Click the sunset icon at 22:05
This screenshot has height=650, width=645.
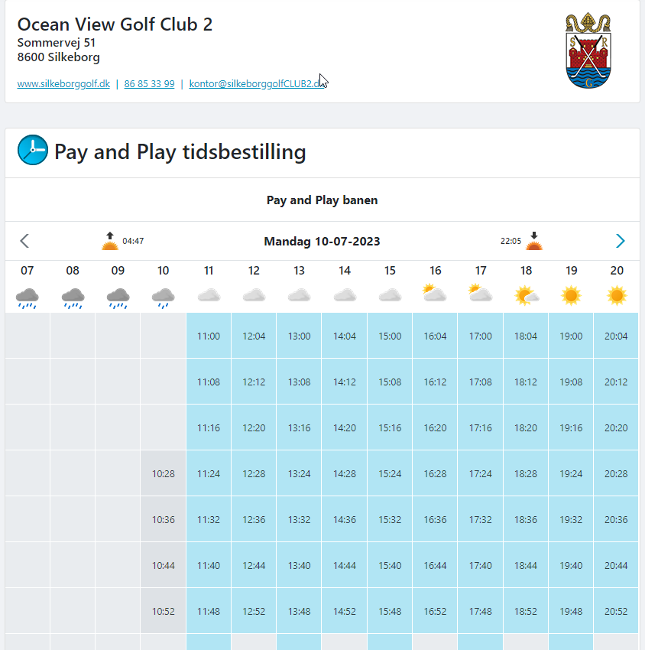(534, 242)
